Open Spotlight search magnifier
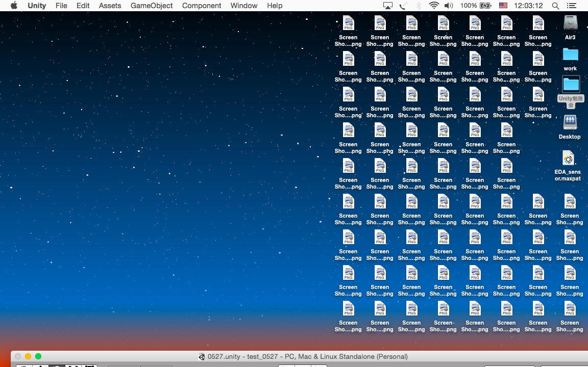This screenshot has height=367, width=588. tap(555, 6)
